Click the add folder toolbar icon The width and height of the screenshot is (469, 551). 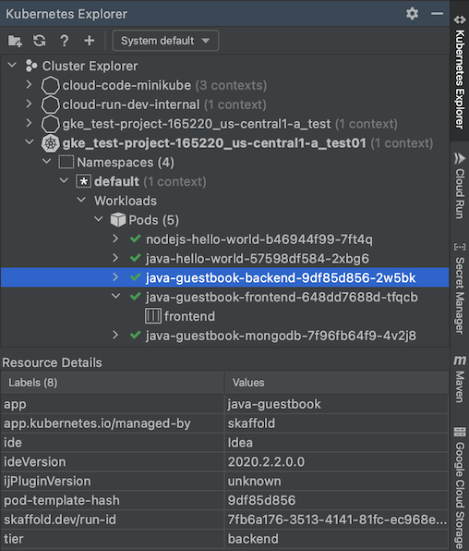pos(15,41)
